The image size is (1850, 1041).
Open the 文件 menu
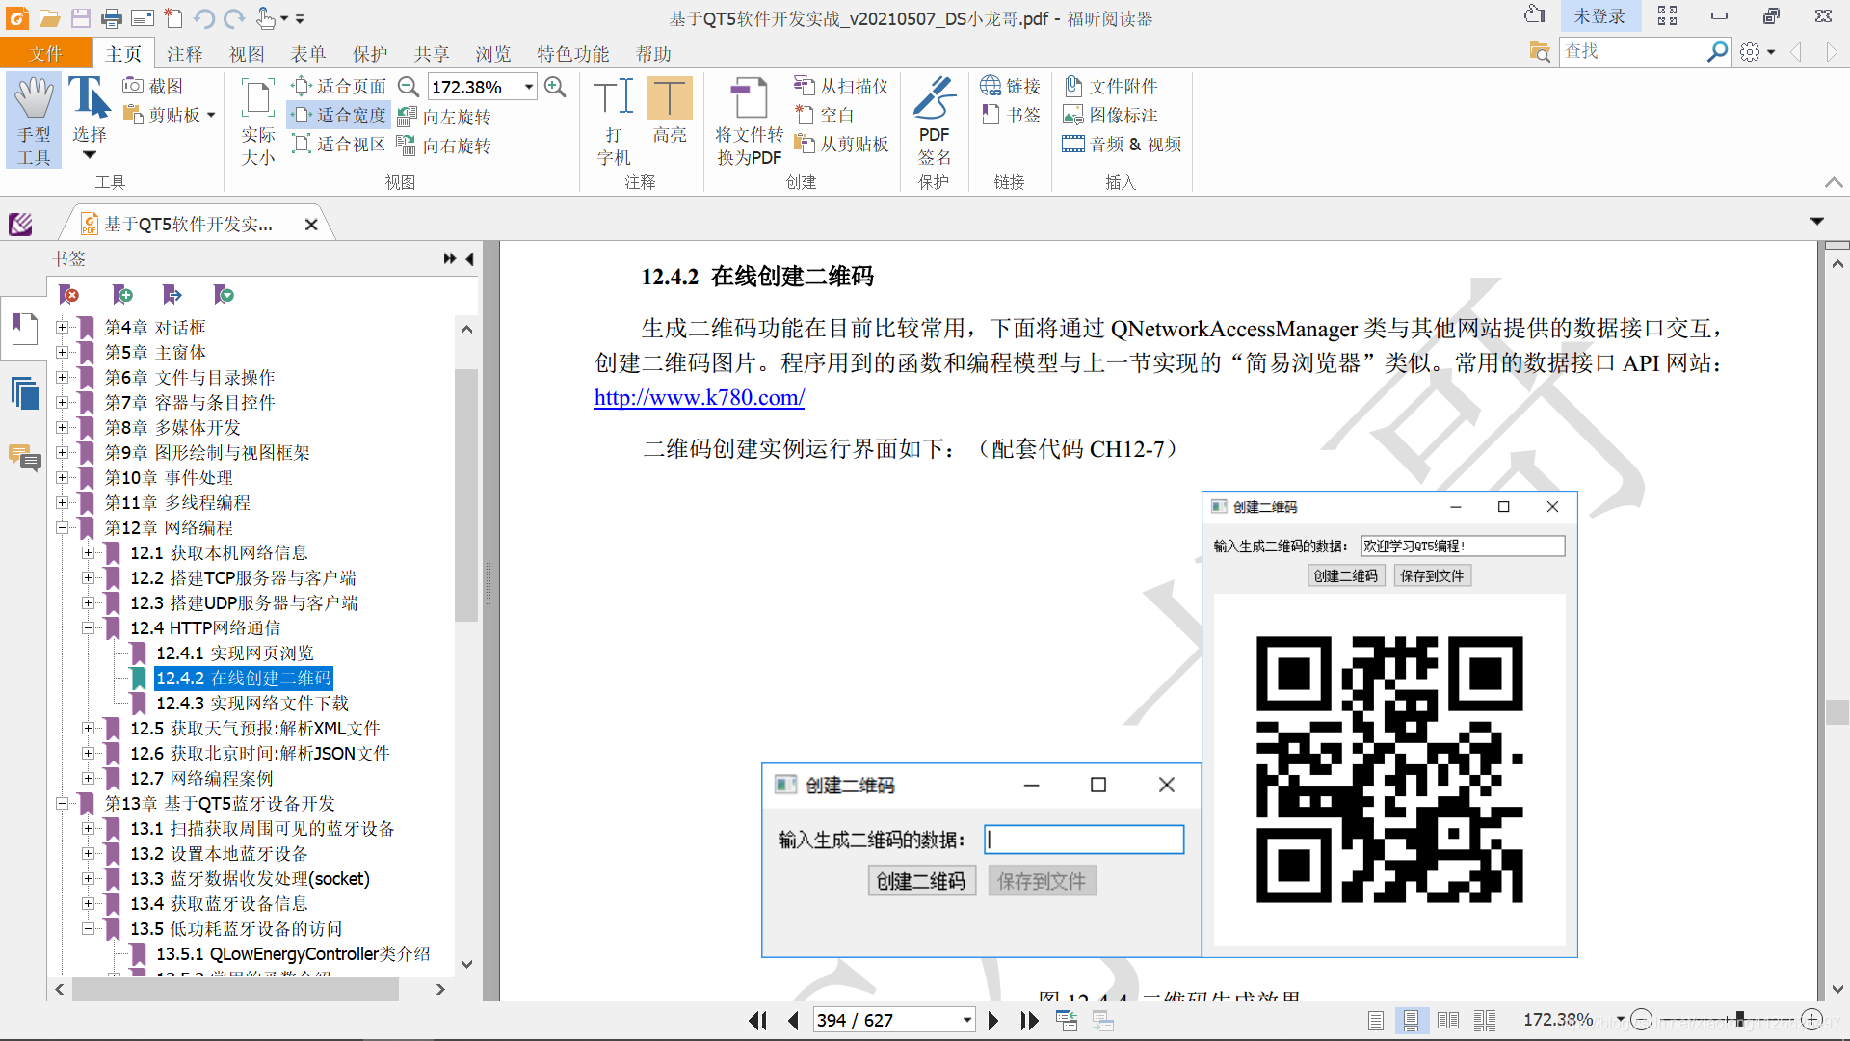[x=45, y=54]
